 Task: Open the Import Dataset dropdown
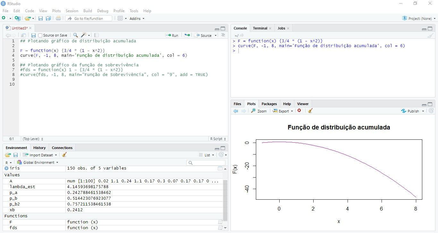pyautogui.click(x=40, y=155)
